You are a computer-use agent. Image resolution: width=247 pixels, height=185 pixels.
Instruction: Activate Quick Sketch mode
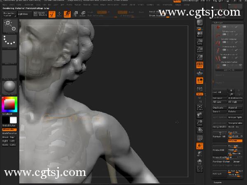40,14
